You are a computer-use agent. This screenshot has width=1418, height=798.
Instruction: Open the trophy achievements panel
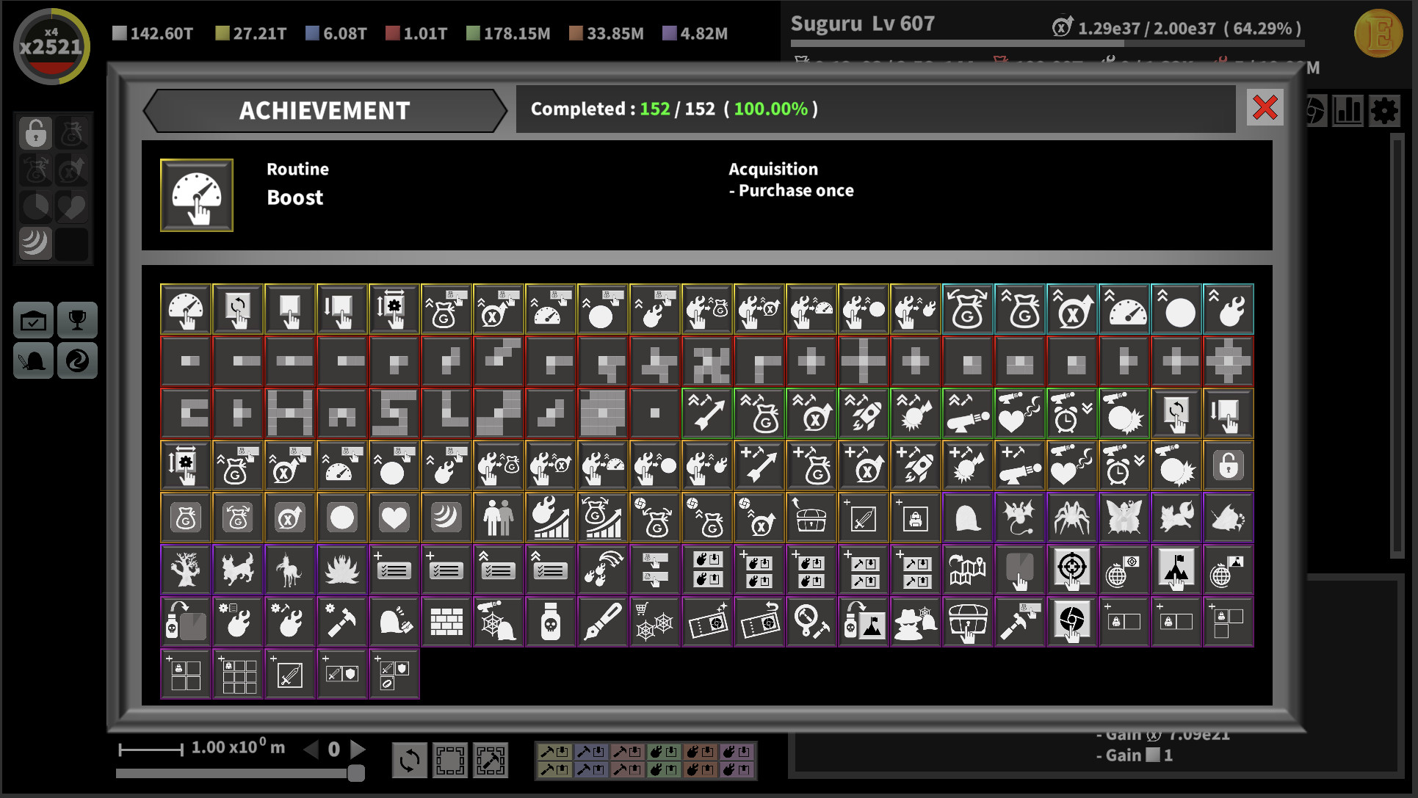(78, 320)
